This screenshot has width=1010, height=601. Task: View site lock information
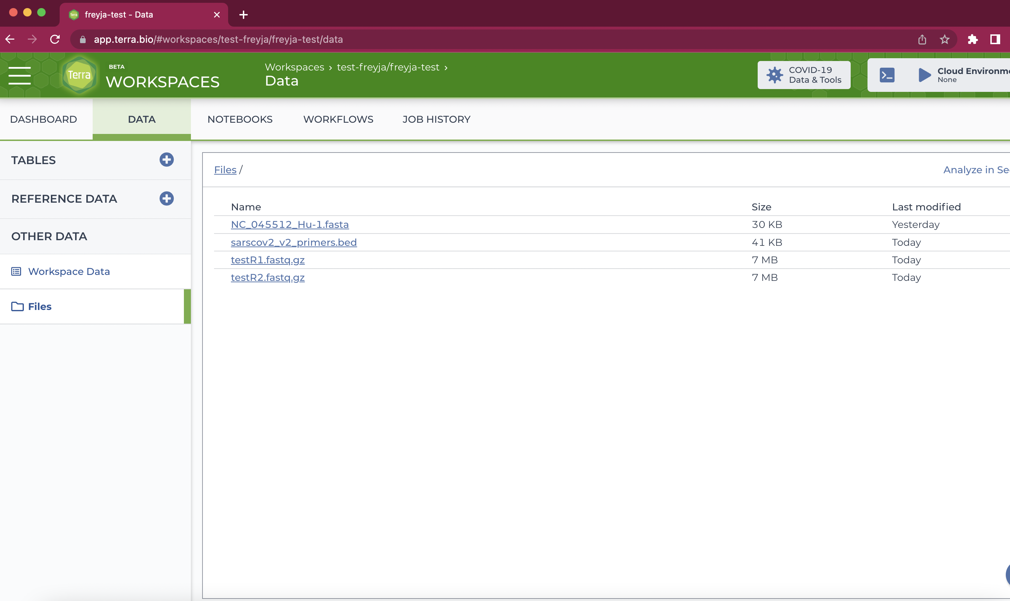click(x=83, y=39)
